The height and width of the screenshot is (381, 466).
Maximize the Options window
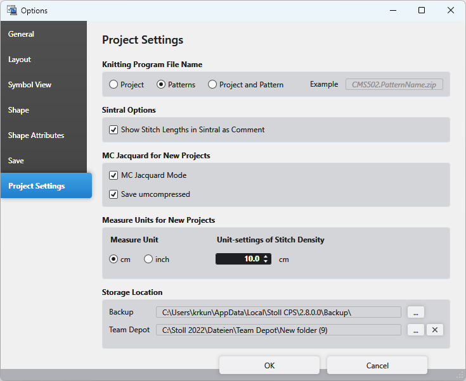422,10
